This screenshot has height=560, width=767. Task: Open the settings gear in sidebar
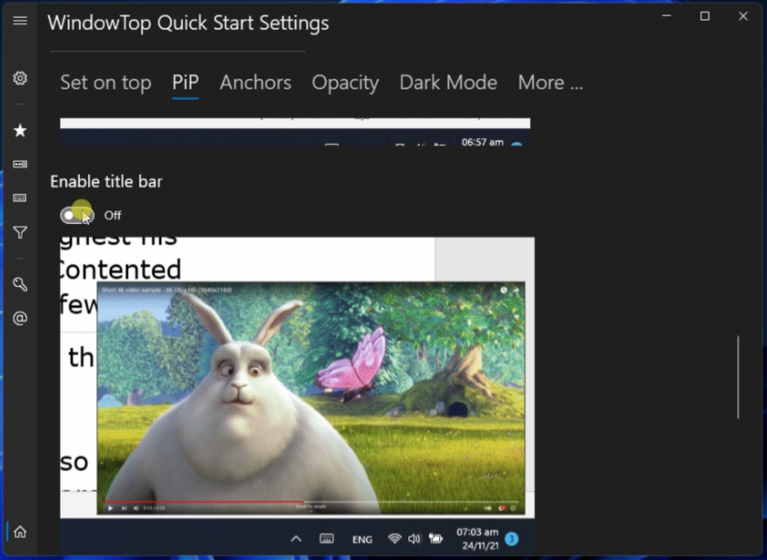[20, 78]
